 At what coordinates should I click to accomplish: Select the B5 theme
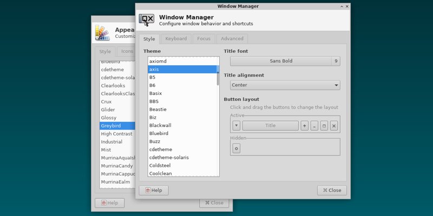182,77
